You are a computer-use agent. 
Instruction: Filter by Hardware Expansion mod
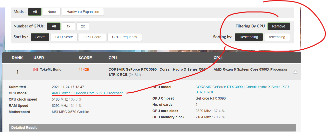click(x=83, y=12)
